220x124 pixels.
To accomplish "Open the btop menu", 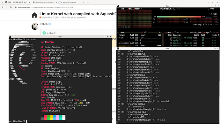I will (130, 9).
